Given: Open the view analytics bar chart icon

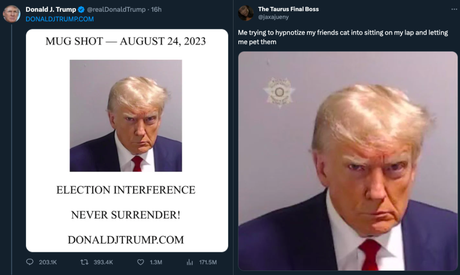Looking at the screenshot, I should 190,262.
